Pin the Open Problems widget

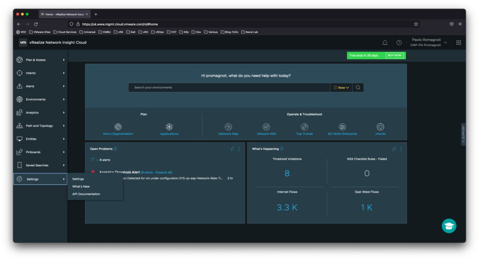(232, 149)
